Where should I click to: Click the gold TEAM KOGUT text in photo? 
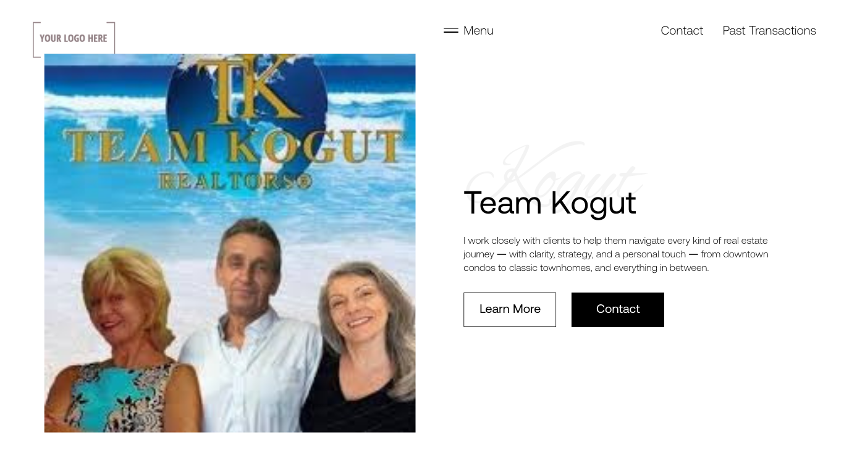click(235, 147)
